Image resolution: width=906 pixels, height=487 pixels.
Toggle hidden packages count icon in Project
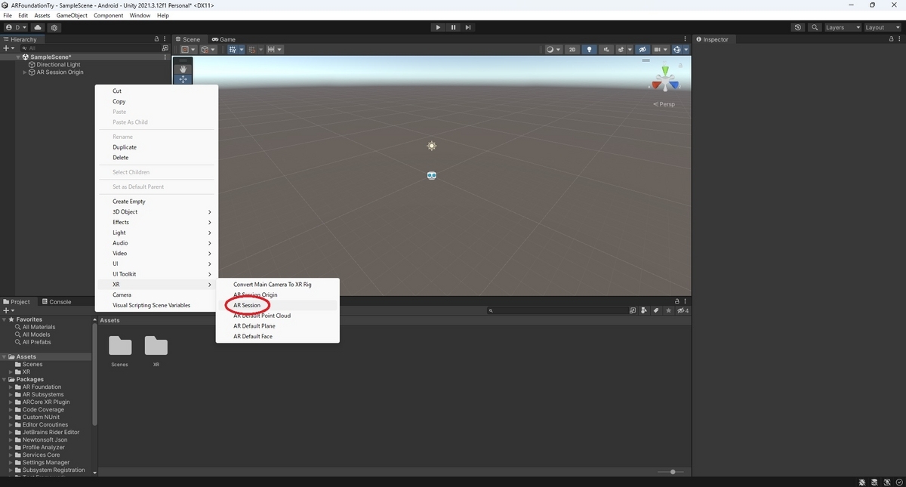(683, 310)
